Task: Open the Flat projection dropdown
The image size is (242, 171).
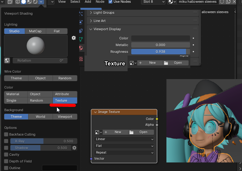Action: pos(124,146)
